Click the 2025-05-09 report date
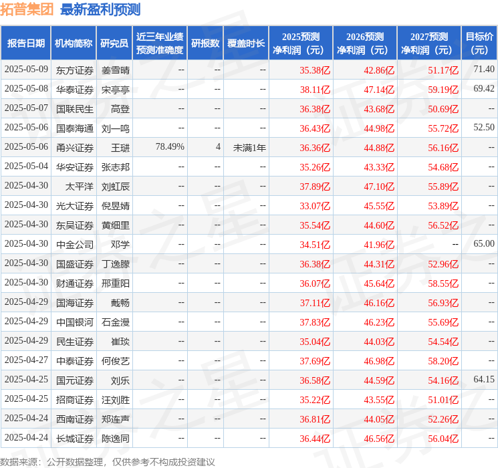This screenshot has width=498, height=468. pyautogui.click(x=26, y=70)
